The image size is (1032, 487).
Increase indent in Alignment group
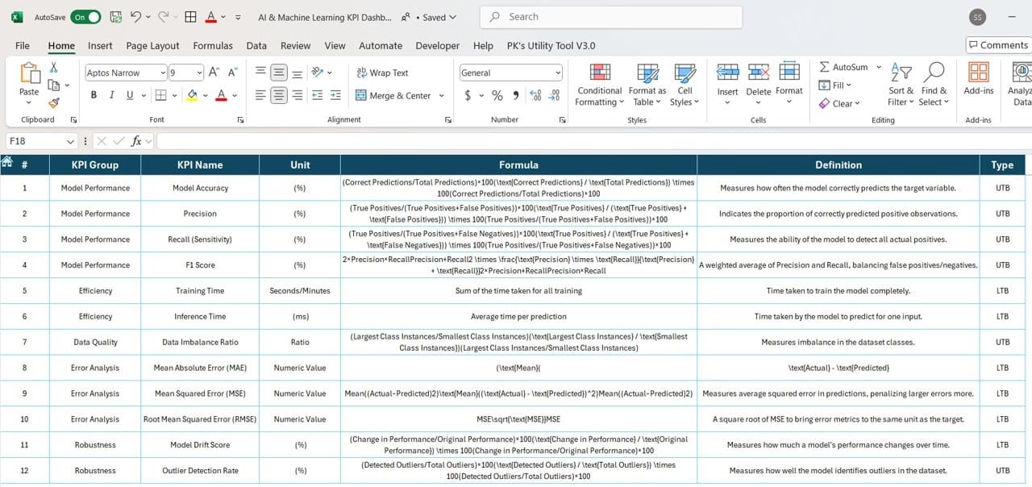pos(335,95)
